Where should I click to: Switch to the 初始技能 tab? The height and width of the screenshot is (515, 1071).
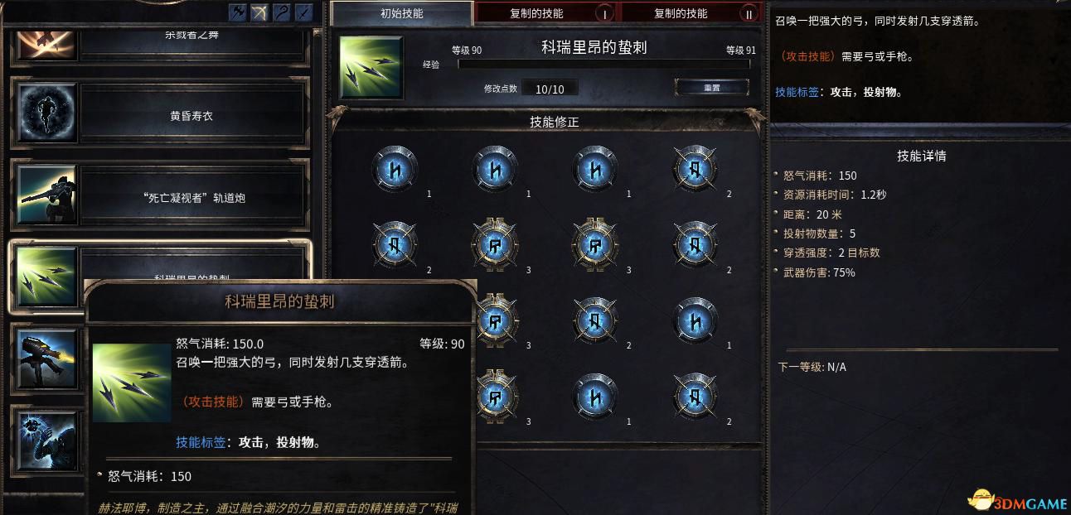401,13
